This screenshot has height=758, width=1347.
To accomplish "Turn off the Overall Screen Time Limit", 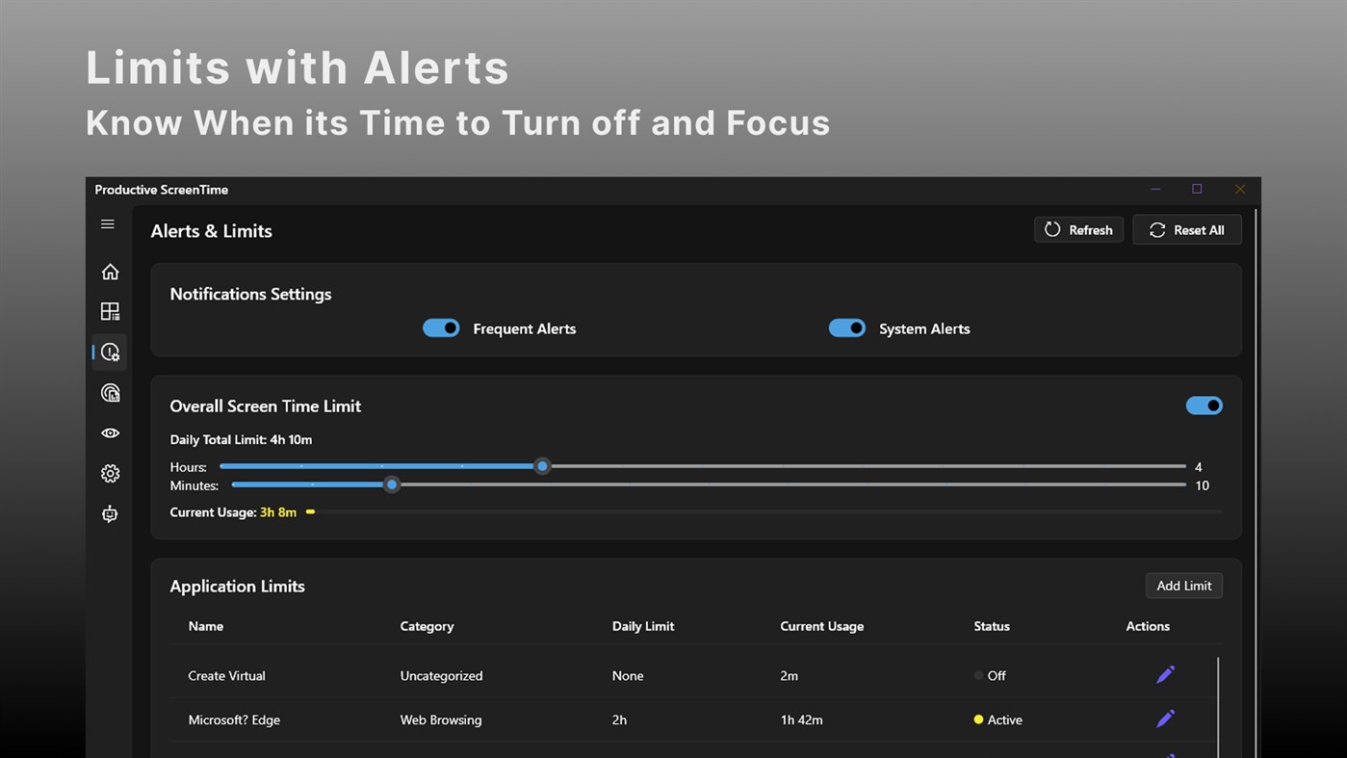I will pyautogui.click(x=1205, y=405).
